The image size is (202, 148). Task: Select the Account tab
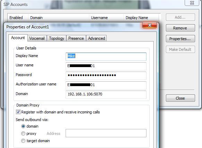(18, 38)
